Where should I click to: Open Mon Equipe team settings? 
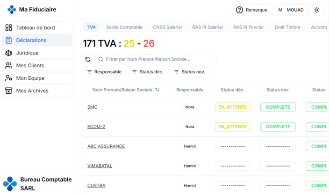(x=37, y=78)
